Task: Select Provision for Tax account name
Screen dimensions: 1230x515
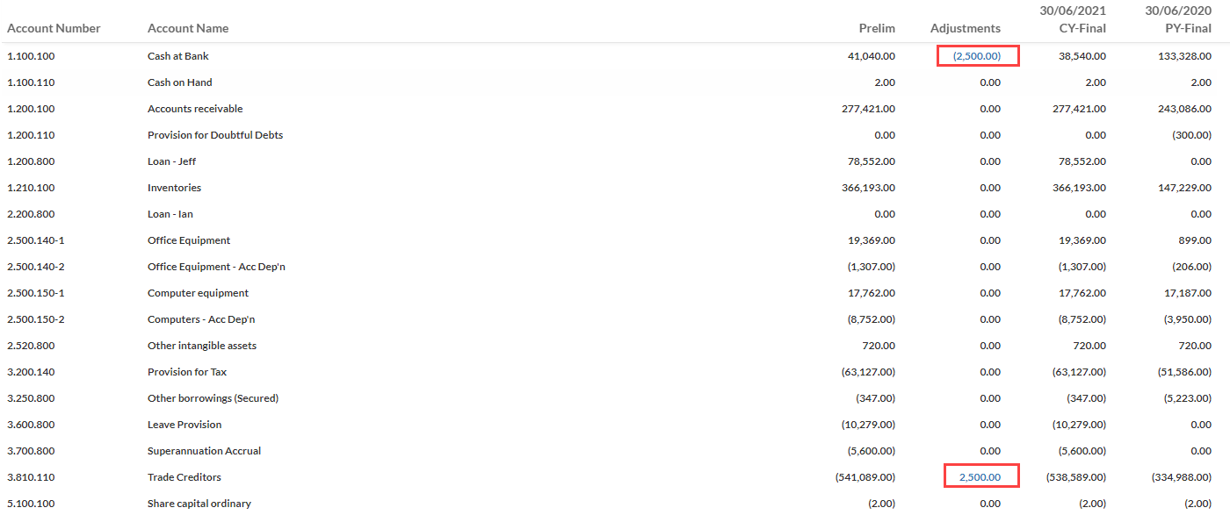Action: pos(187,372)
